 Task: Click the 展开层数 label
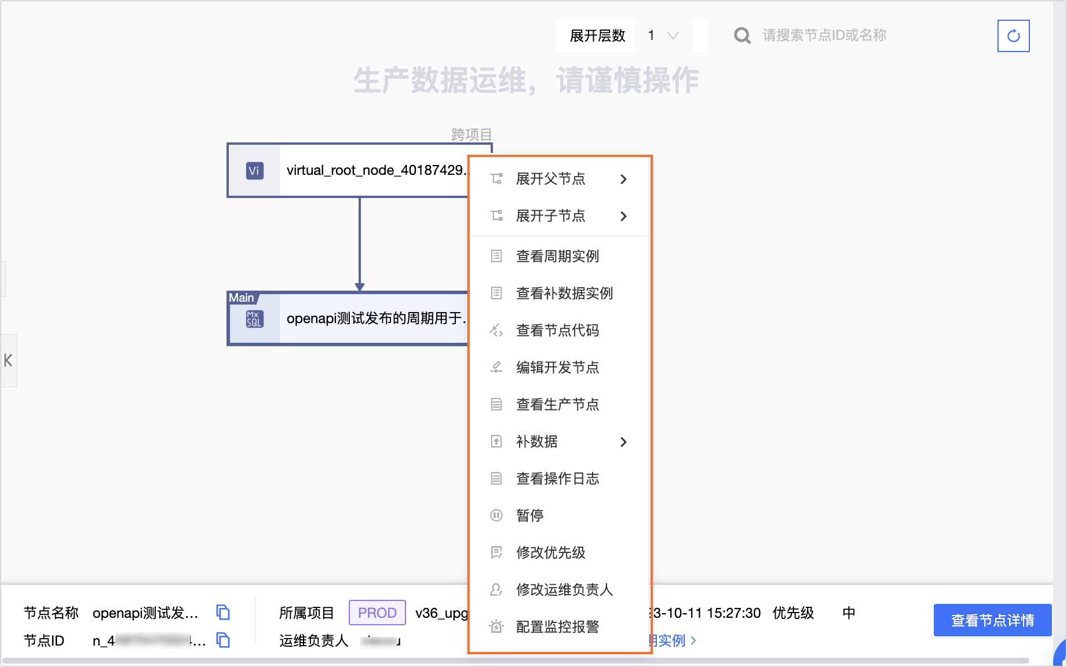pyautogui.click(x=597, y=36)
